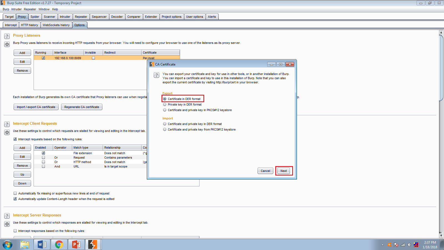Switch to the Scanner tab
The height and width of the screenshot is (250, 444).
(49, 17)
